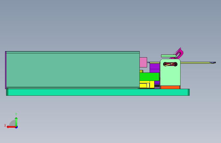Select the pink block beside the enclosure

[x=143, y=62]
